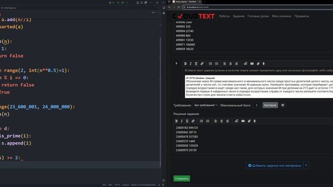The image size is (333, 187).
Task: Embed a video in the solution editor
Action: (243, 121)
